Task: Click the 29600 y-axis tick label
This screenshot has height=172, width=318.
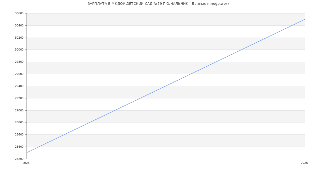Action: tap(19, 74)
